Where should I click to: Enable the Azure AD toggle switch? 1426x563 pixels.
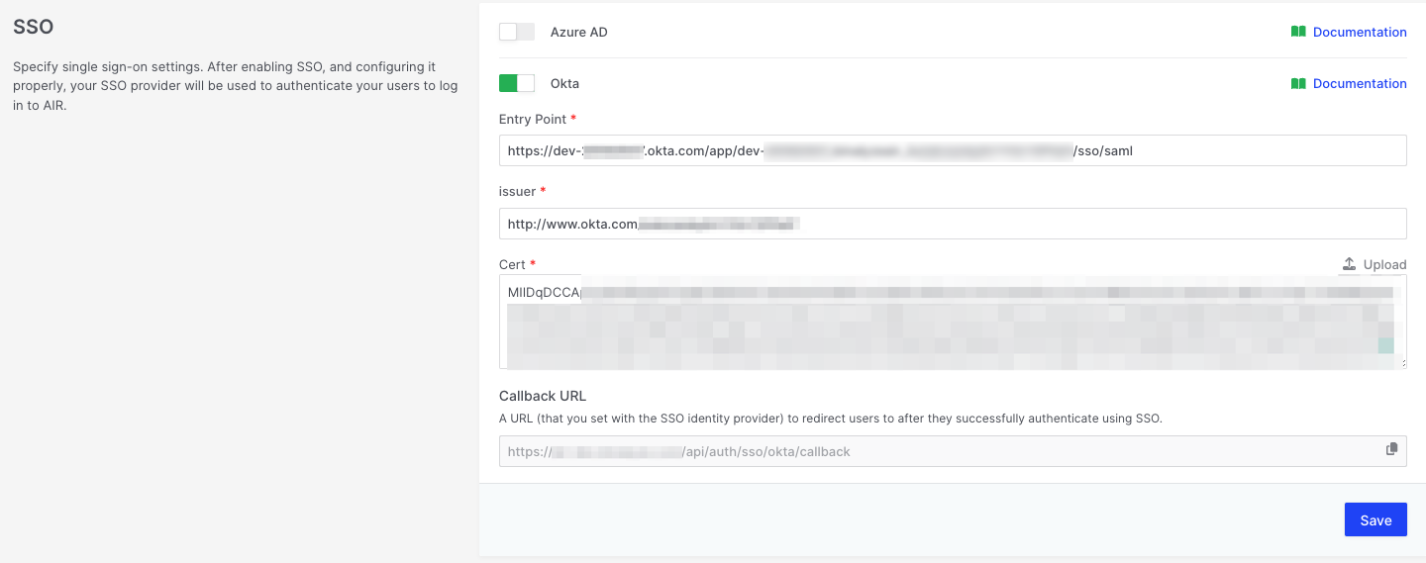516,32
